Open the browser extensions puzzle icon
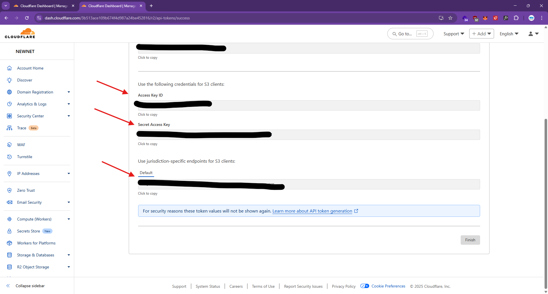Screen dimensions: 548x294 pyautogui.click(x=516, y=18)
